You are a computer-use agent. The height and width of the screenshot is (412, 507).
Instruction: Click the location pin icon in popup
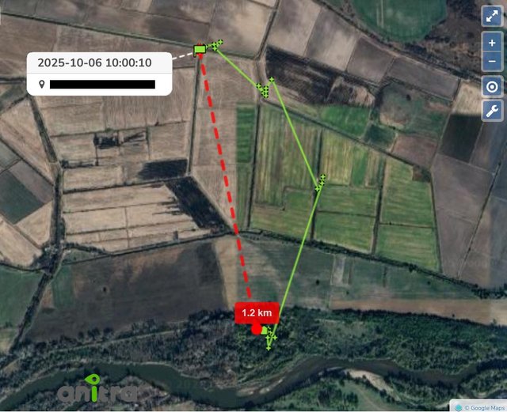pyautogui.click(x=42, y=85)
